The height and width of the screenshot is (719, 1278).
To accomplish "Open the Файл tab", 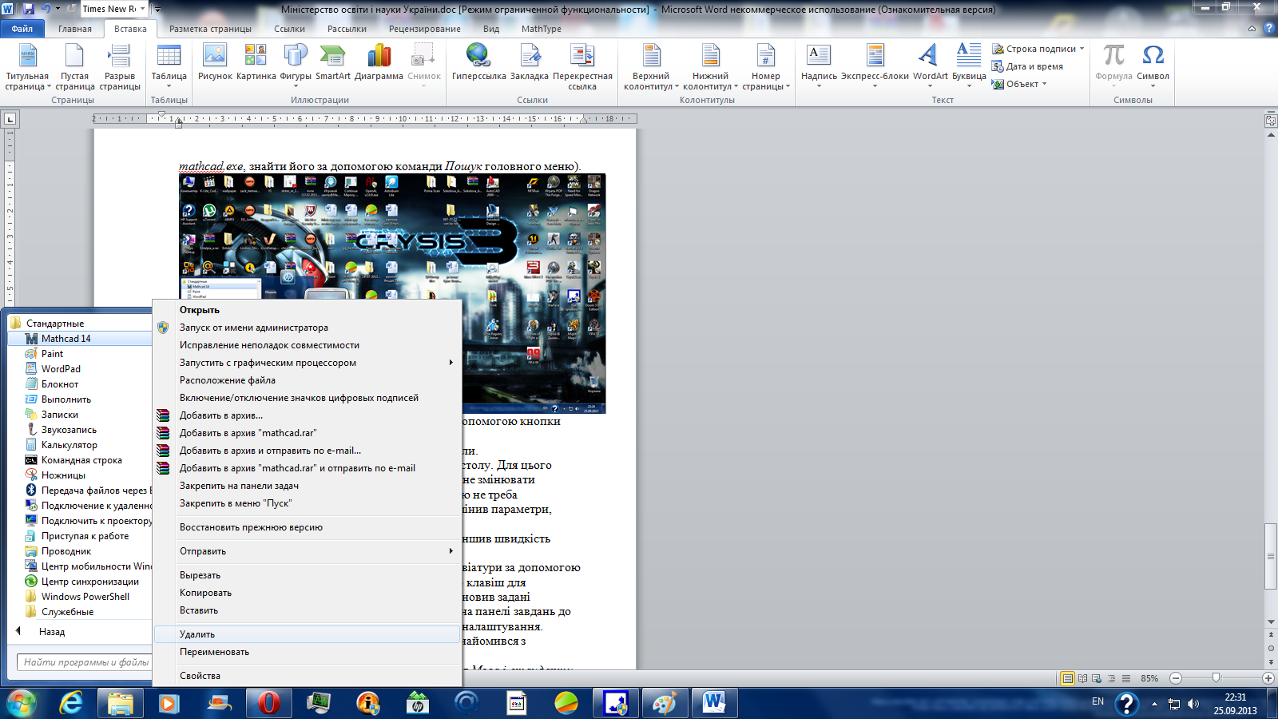I will click(x=22, y=29).
